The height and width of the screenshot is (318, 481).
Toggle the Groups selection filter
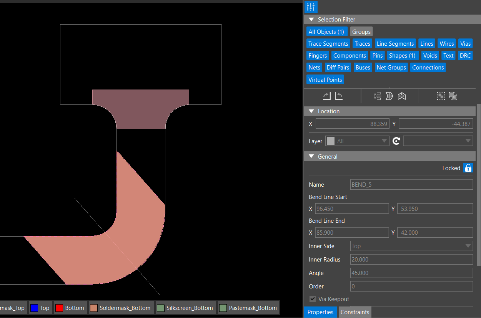tap(361, 31)
